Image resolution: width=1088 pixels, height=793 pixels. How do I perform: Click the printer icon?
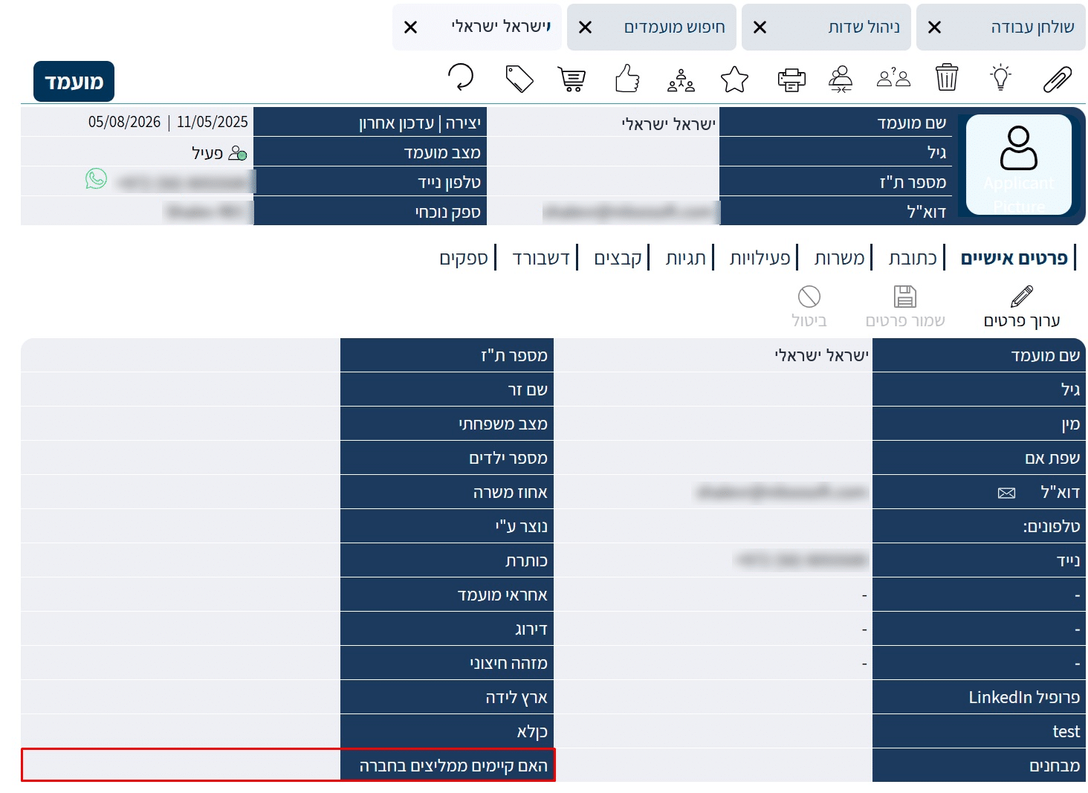point(791,80)
